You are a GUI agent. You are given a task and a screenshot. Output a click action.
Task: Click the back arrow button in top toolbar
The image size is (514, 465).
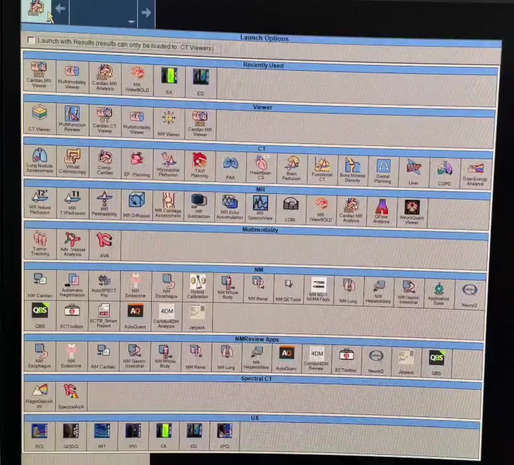(x=59, y=9)
